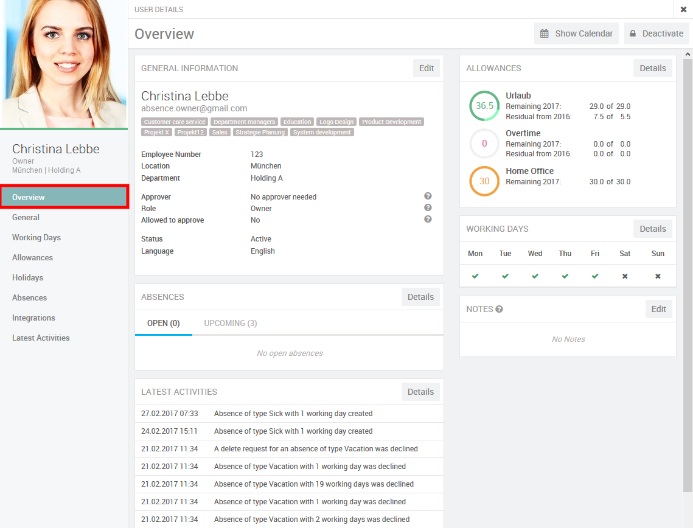Click the Urlaub 36.5 circular allowance indicator
The image size is (693, 528).
(x=484, y=106)
